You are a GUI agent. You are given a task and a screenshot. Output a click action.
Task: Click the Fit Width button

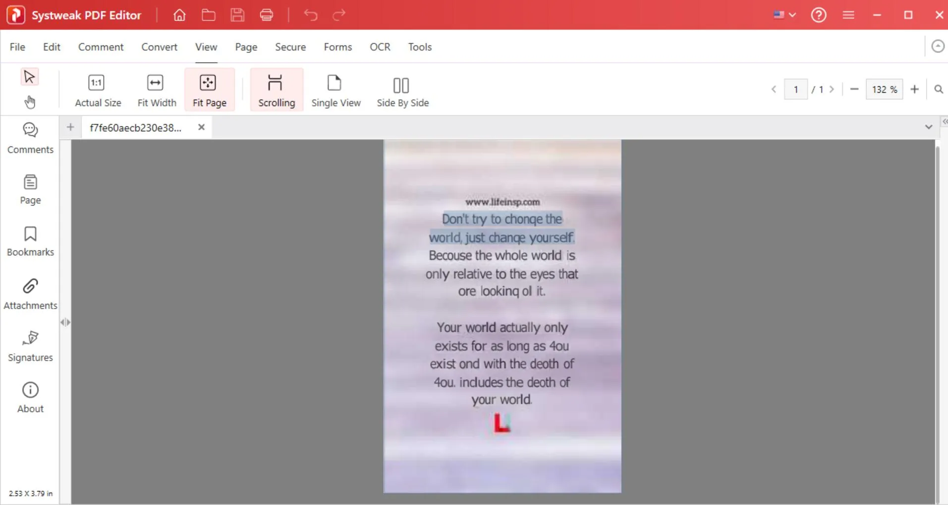click(x=157, y=90)
